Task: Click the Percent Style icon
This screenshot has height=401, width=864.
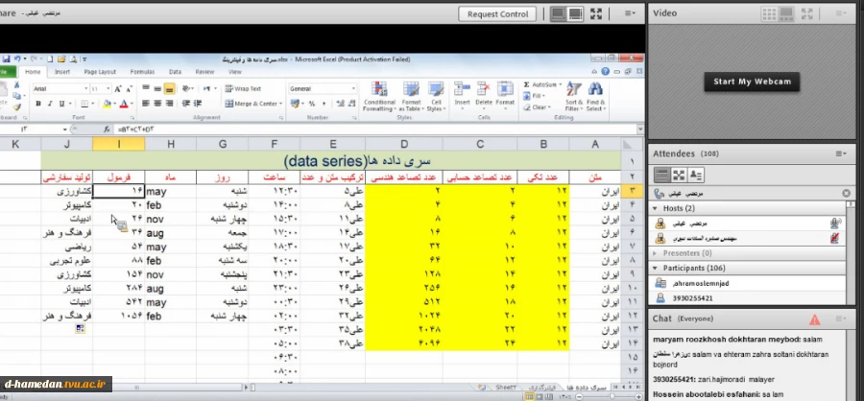Action: 312,104
